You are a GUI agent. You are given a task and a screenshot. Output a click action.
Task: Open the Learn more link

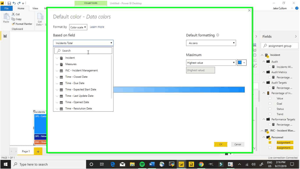click(97, 27)
